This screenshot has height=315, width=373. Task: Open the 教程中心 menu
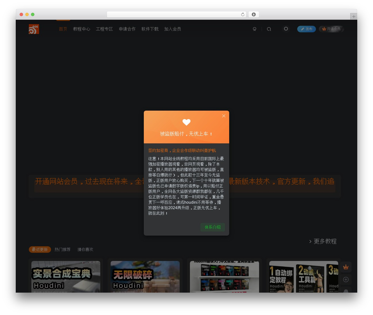tap(82, 29)
